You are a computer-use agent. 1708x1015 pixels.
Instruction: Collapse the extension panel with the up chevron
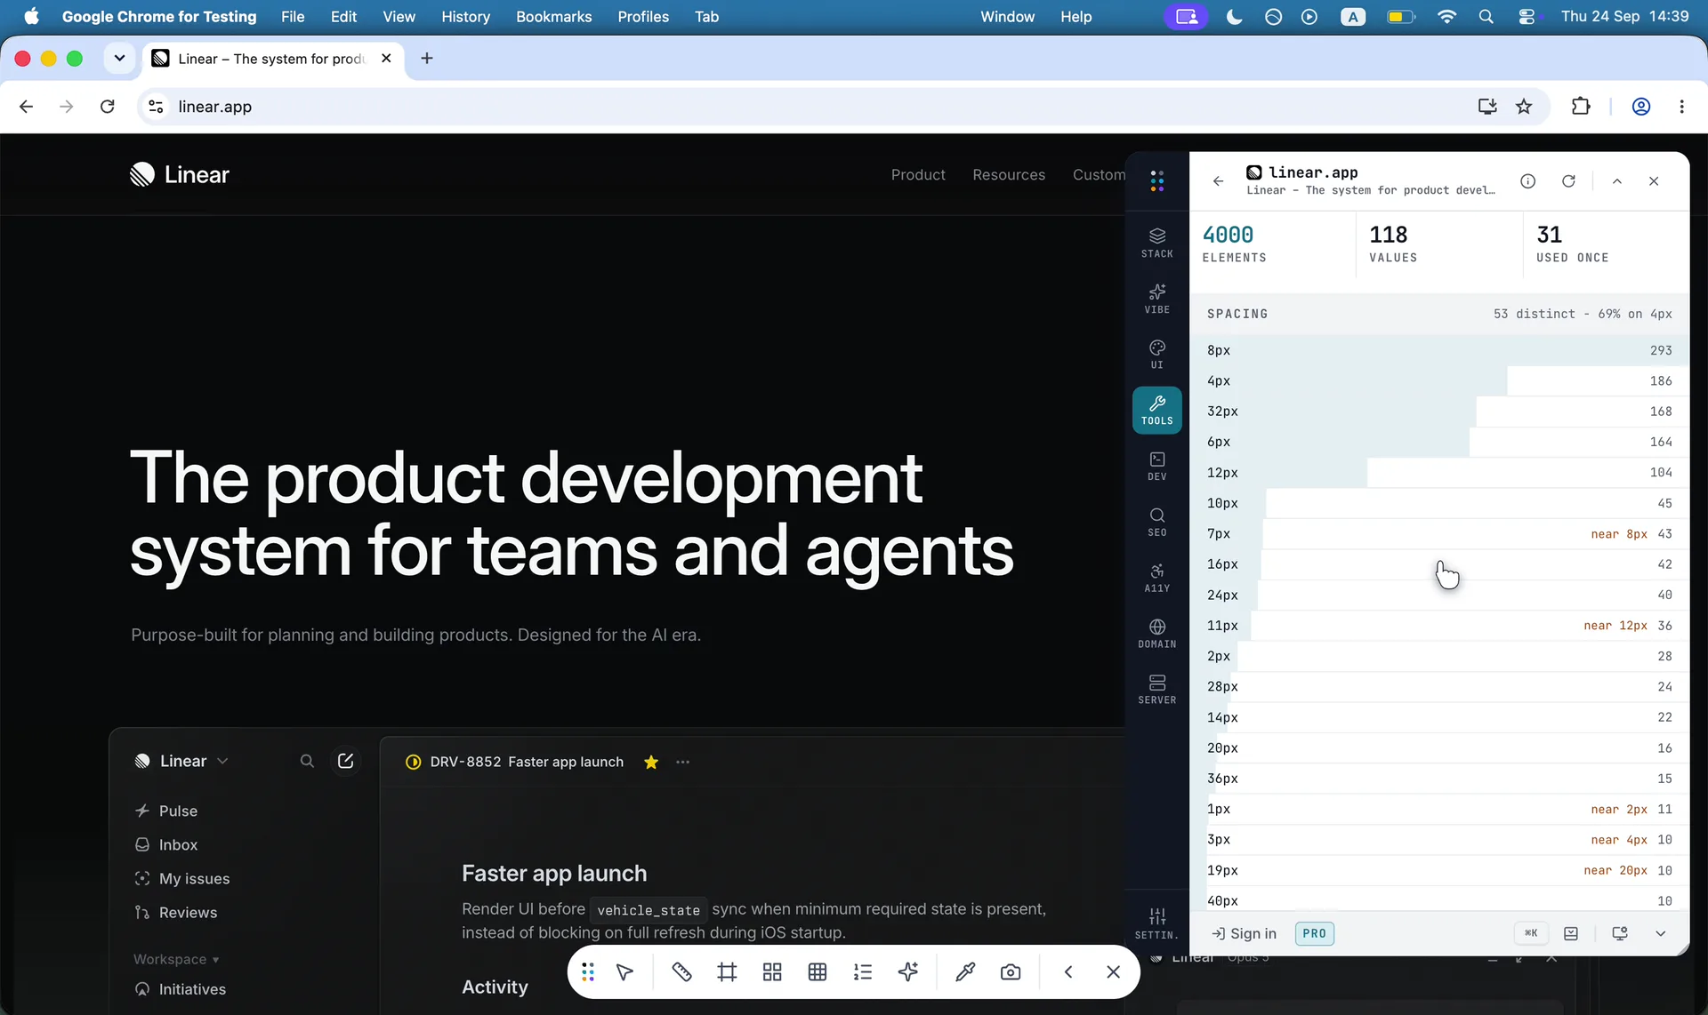(x=1617, y=181)
